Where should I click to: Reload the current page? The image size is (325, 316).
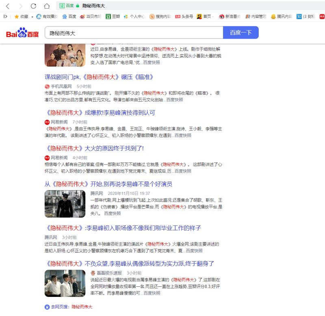33,6
